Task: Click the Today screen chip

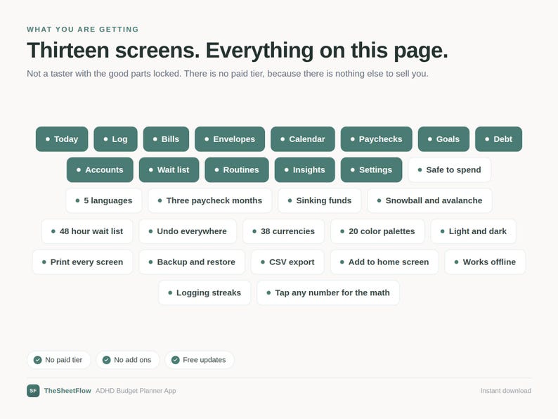Action: pyautogui.click(x=62, y=138)
